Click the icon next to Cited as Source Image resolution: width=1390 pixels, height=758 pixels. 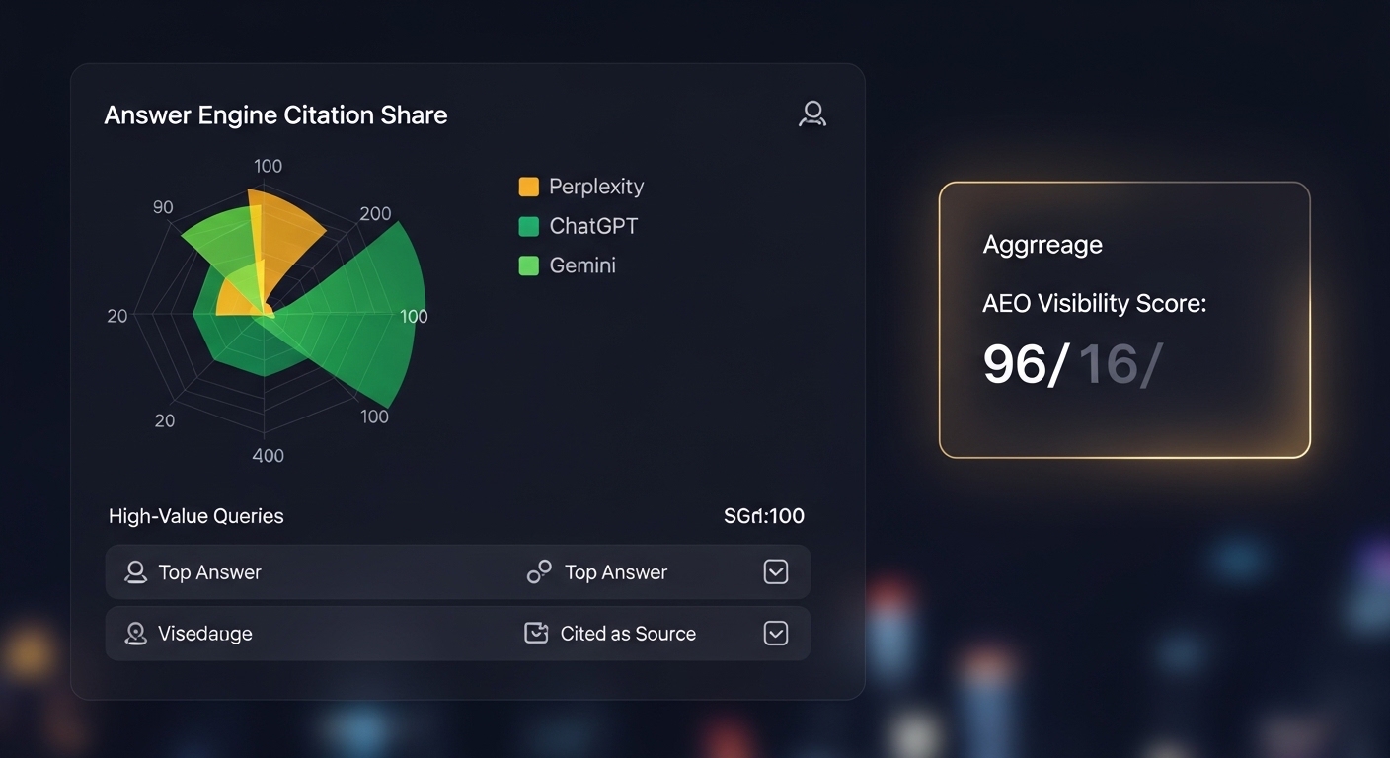[536, 634]
